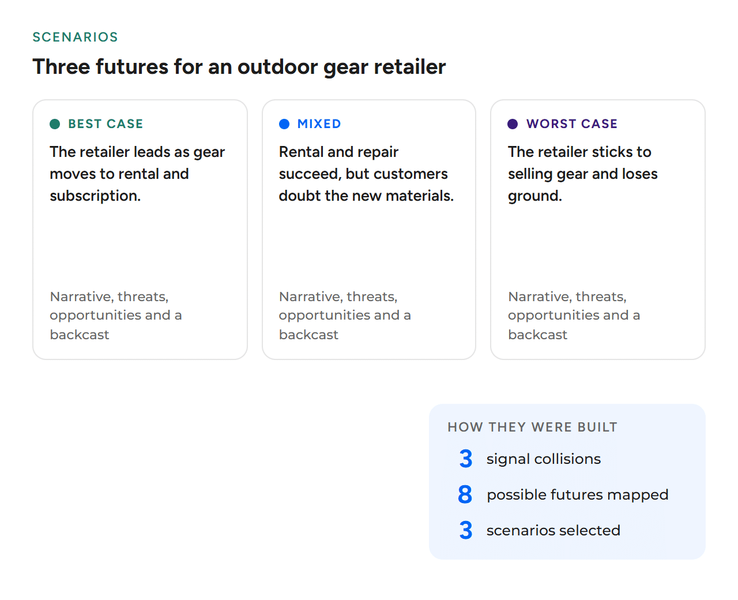738x600 pixels.
Task: Click the heading "Three futures for an outdoor gear retailer"
Action: click(239, 67)
